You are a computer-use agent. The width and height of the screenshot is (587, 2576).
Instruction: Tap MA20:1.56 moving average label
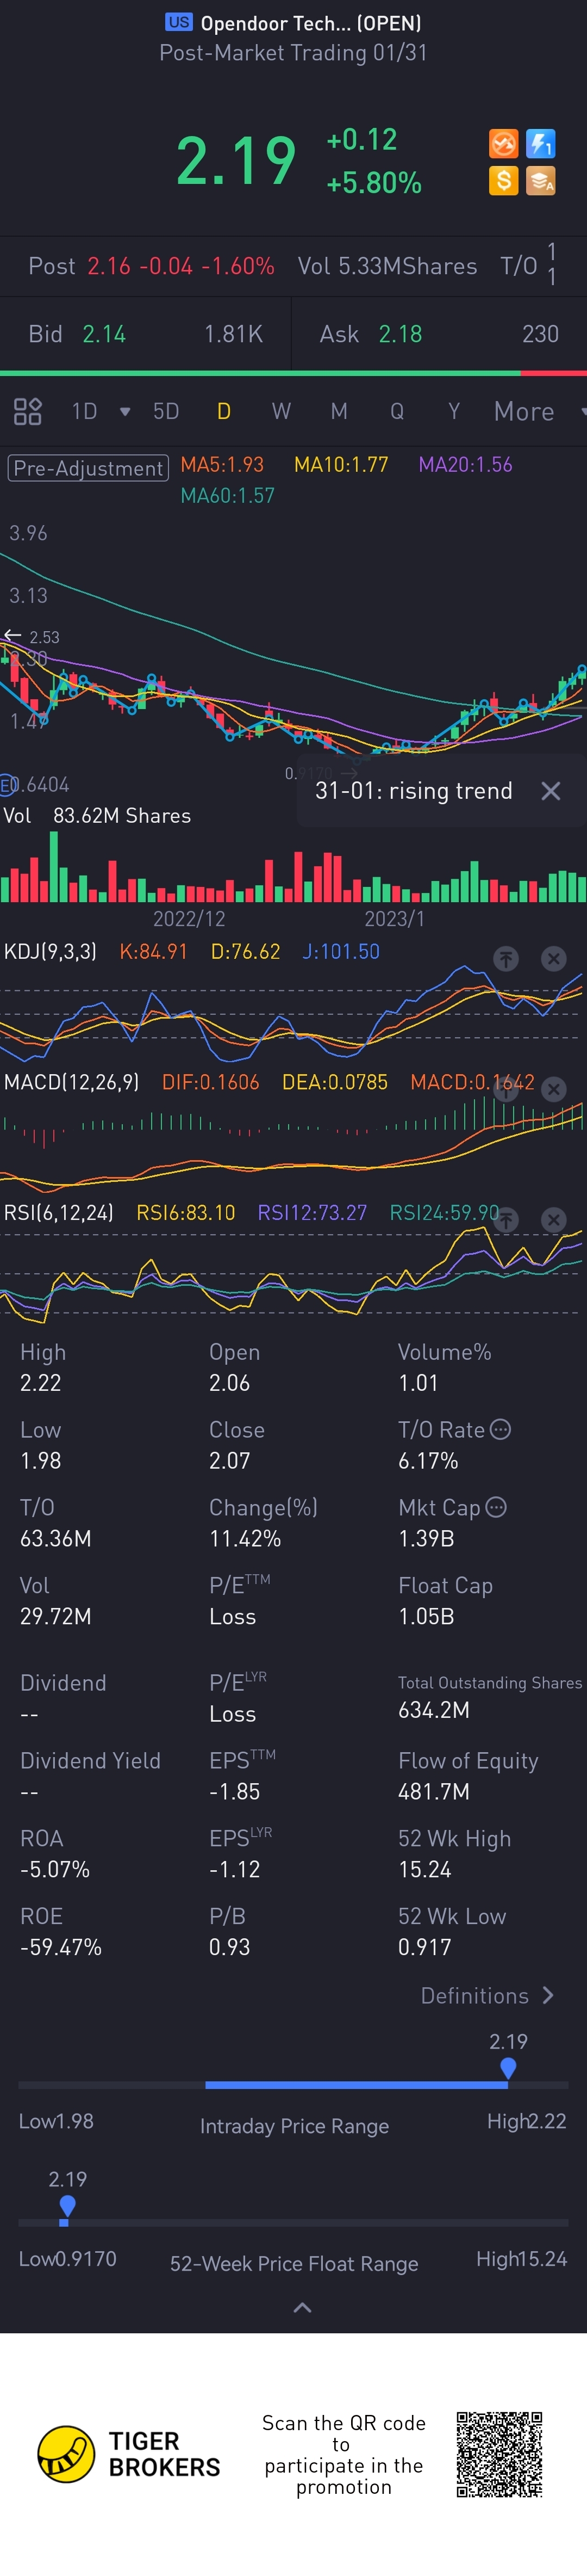coord(465,465)
